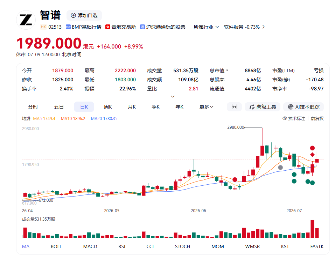Image resolution: width=335 pixels, height=259 pixels.
Task: Switch to the 周K tab
Action: 108,107
